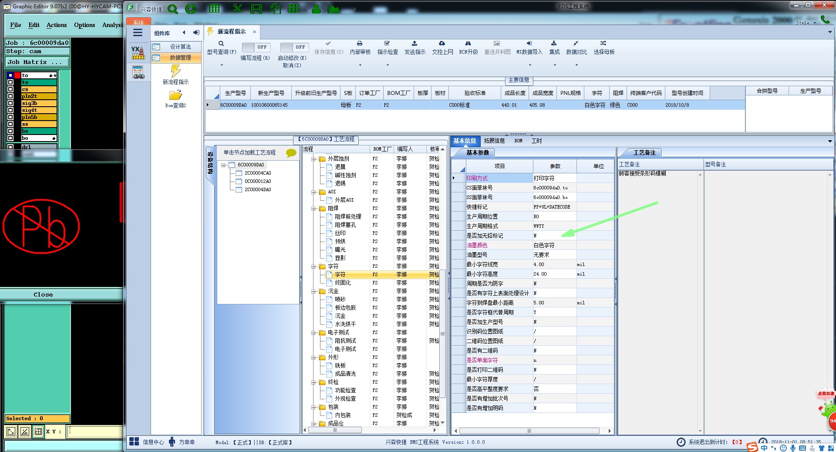
Task: Toggle visibility checkbox for layer cs
Action: [10, 89]
